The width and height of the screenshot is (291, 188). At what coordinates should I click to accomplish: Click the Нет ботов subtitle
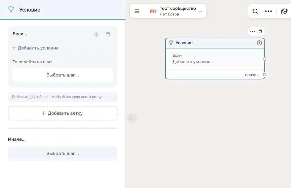click(169, 14)
